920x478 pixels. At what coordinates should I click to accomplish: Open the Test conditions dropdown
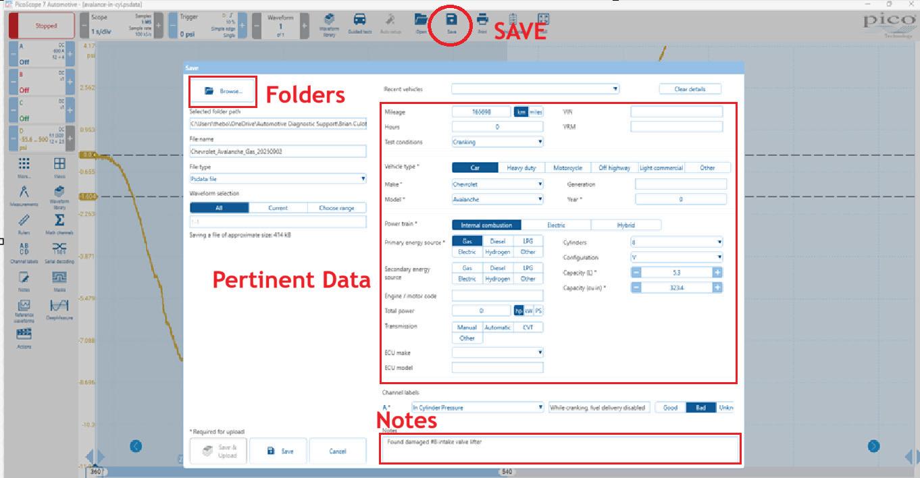[497, 142]
